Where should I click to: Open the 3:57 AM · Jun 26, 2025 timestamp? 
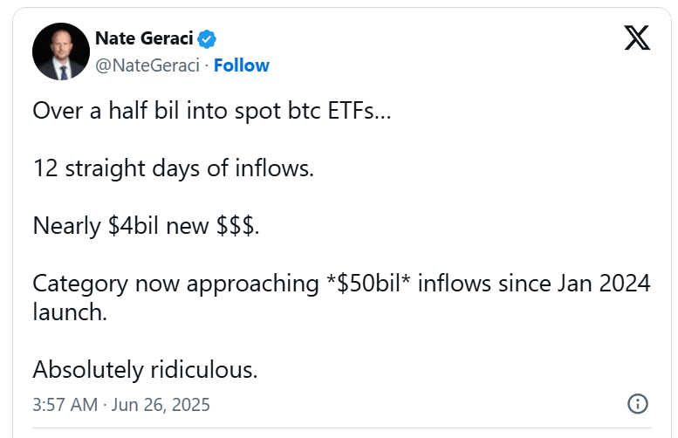[121, 405]
